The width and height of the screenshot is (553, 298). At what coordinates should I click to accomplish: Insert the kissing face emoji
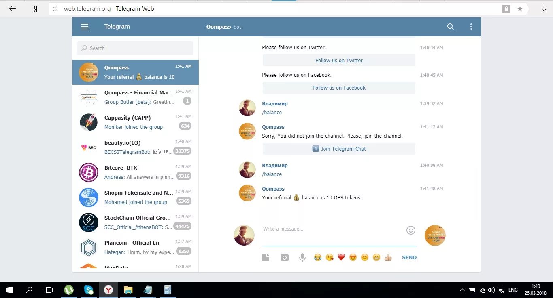tap(330, 257)
